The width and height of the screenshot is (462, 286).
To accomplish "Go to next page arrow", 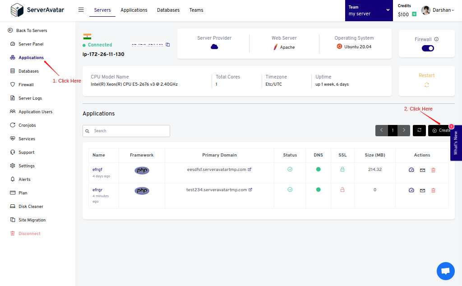I will tap(404, 130).
